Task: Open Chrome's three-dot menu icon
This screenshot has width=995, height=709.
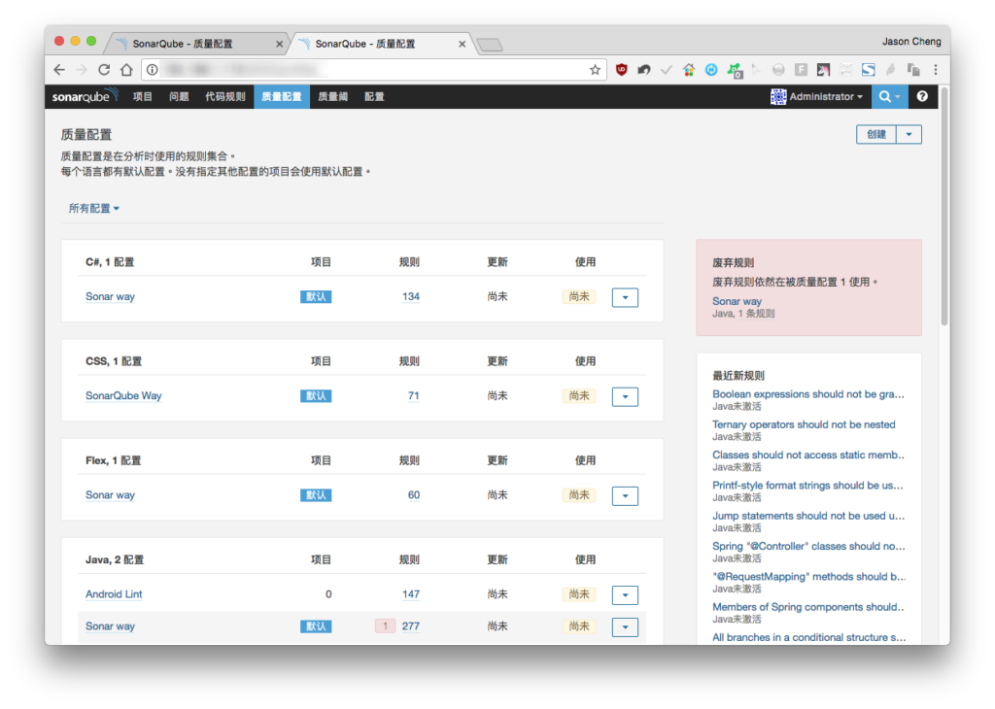Action: [936, 70]
